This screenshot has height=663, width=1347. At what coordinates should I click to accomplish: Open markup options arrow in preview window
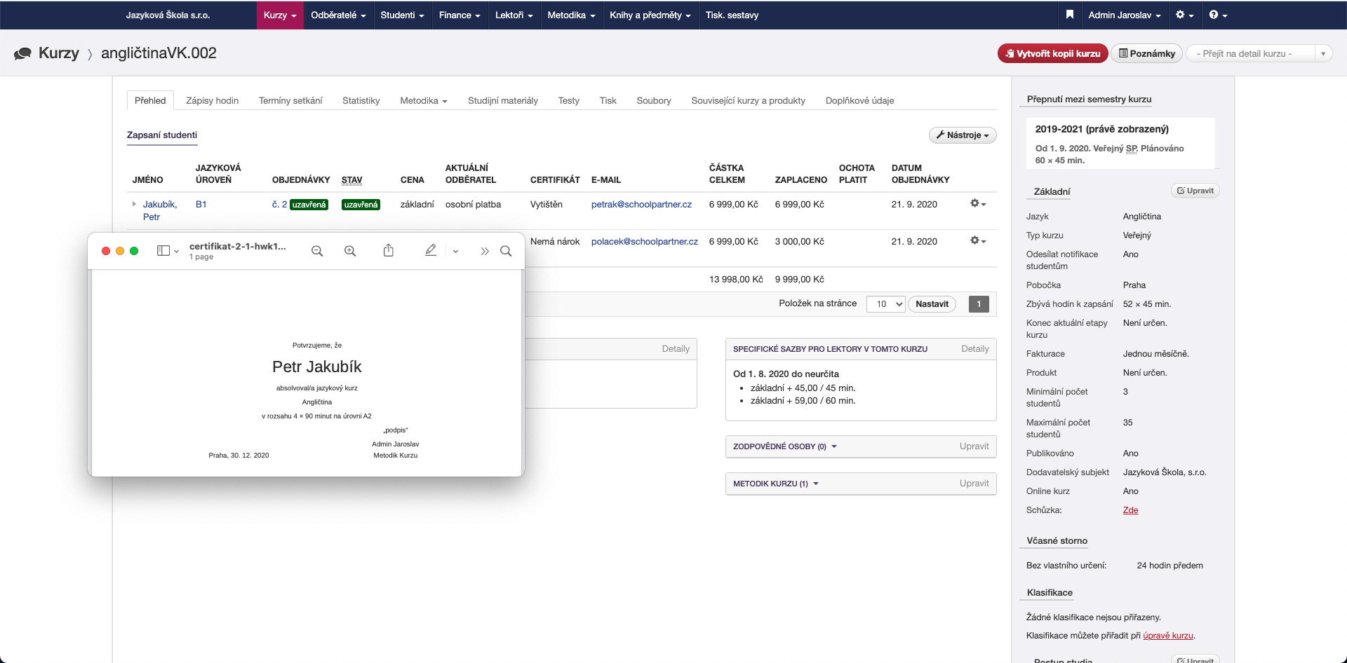tap(455, 252)
